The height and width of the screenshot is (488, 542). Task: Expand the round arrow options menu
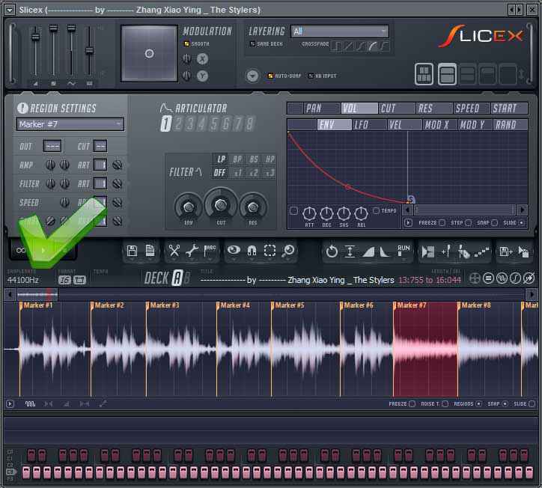pos(252,76)
